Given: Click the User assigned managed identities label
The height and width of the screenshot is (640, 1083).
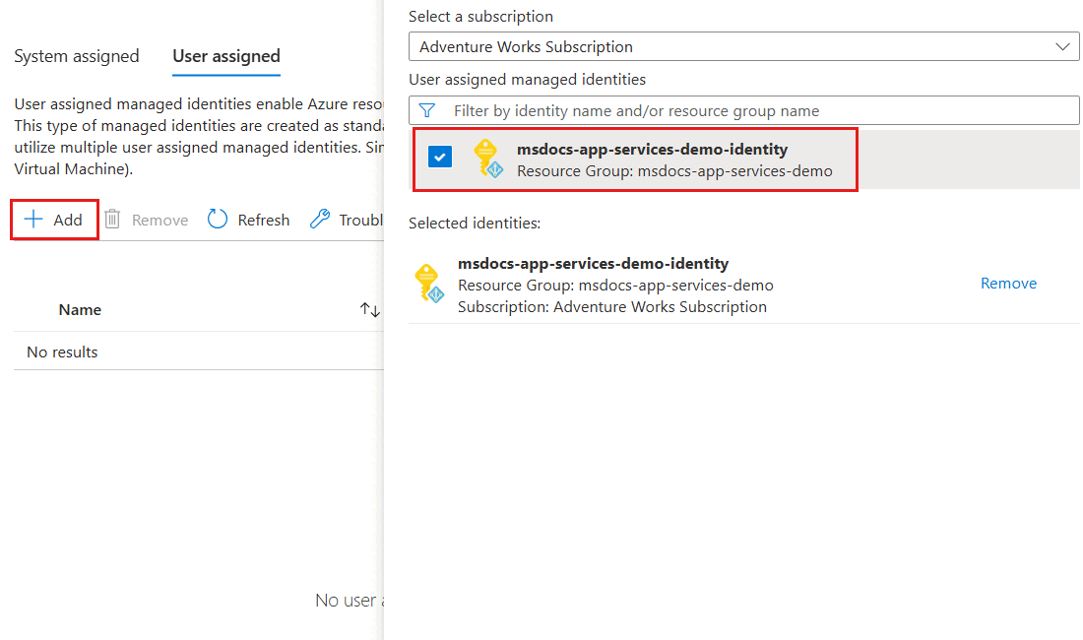Looking at the screenshot, I should point(527,80).
